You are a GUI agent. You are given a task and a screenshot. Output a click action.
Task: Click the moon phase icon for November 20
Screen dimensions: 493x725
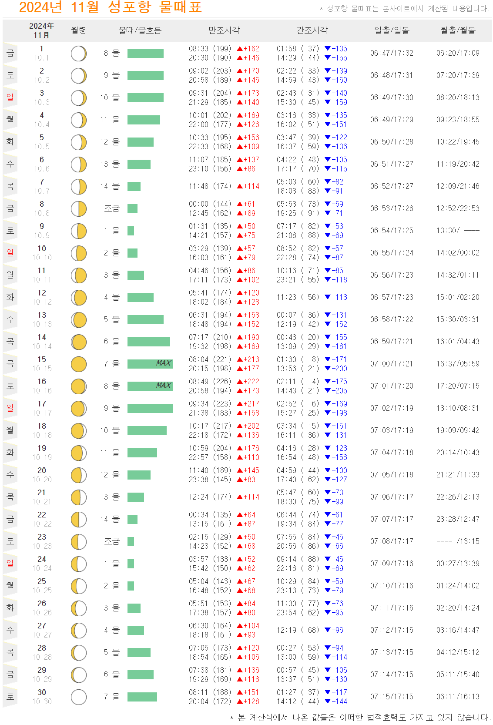coord(79,475)
